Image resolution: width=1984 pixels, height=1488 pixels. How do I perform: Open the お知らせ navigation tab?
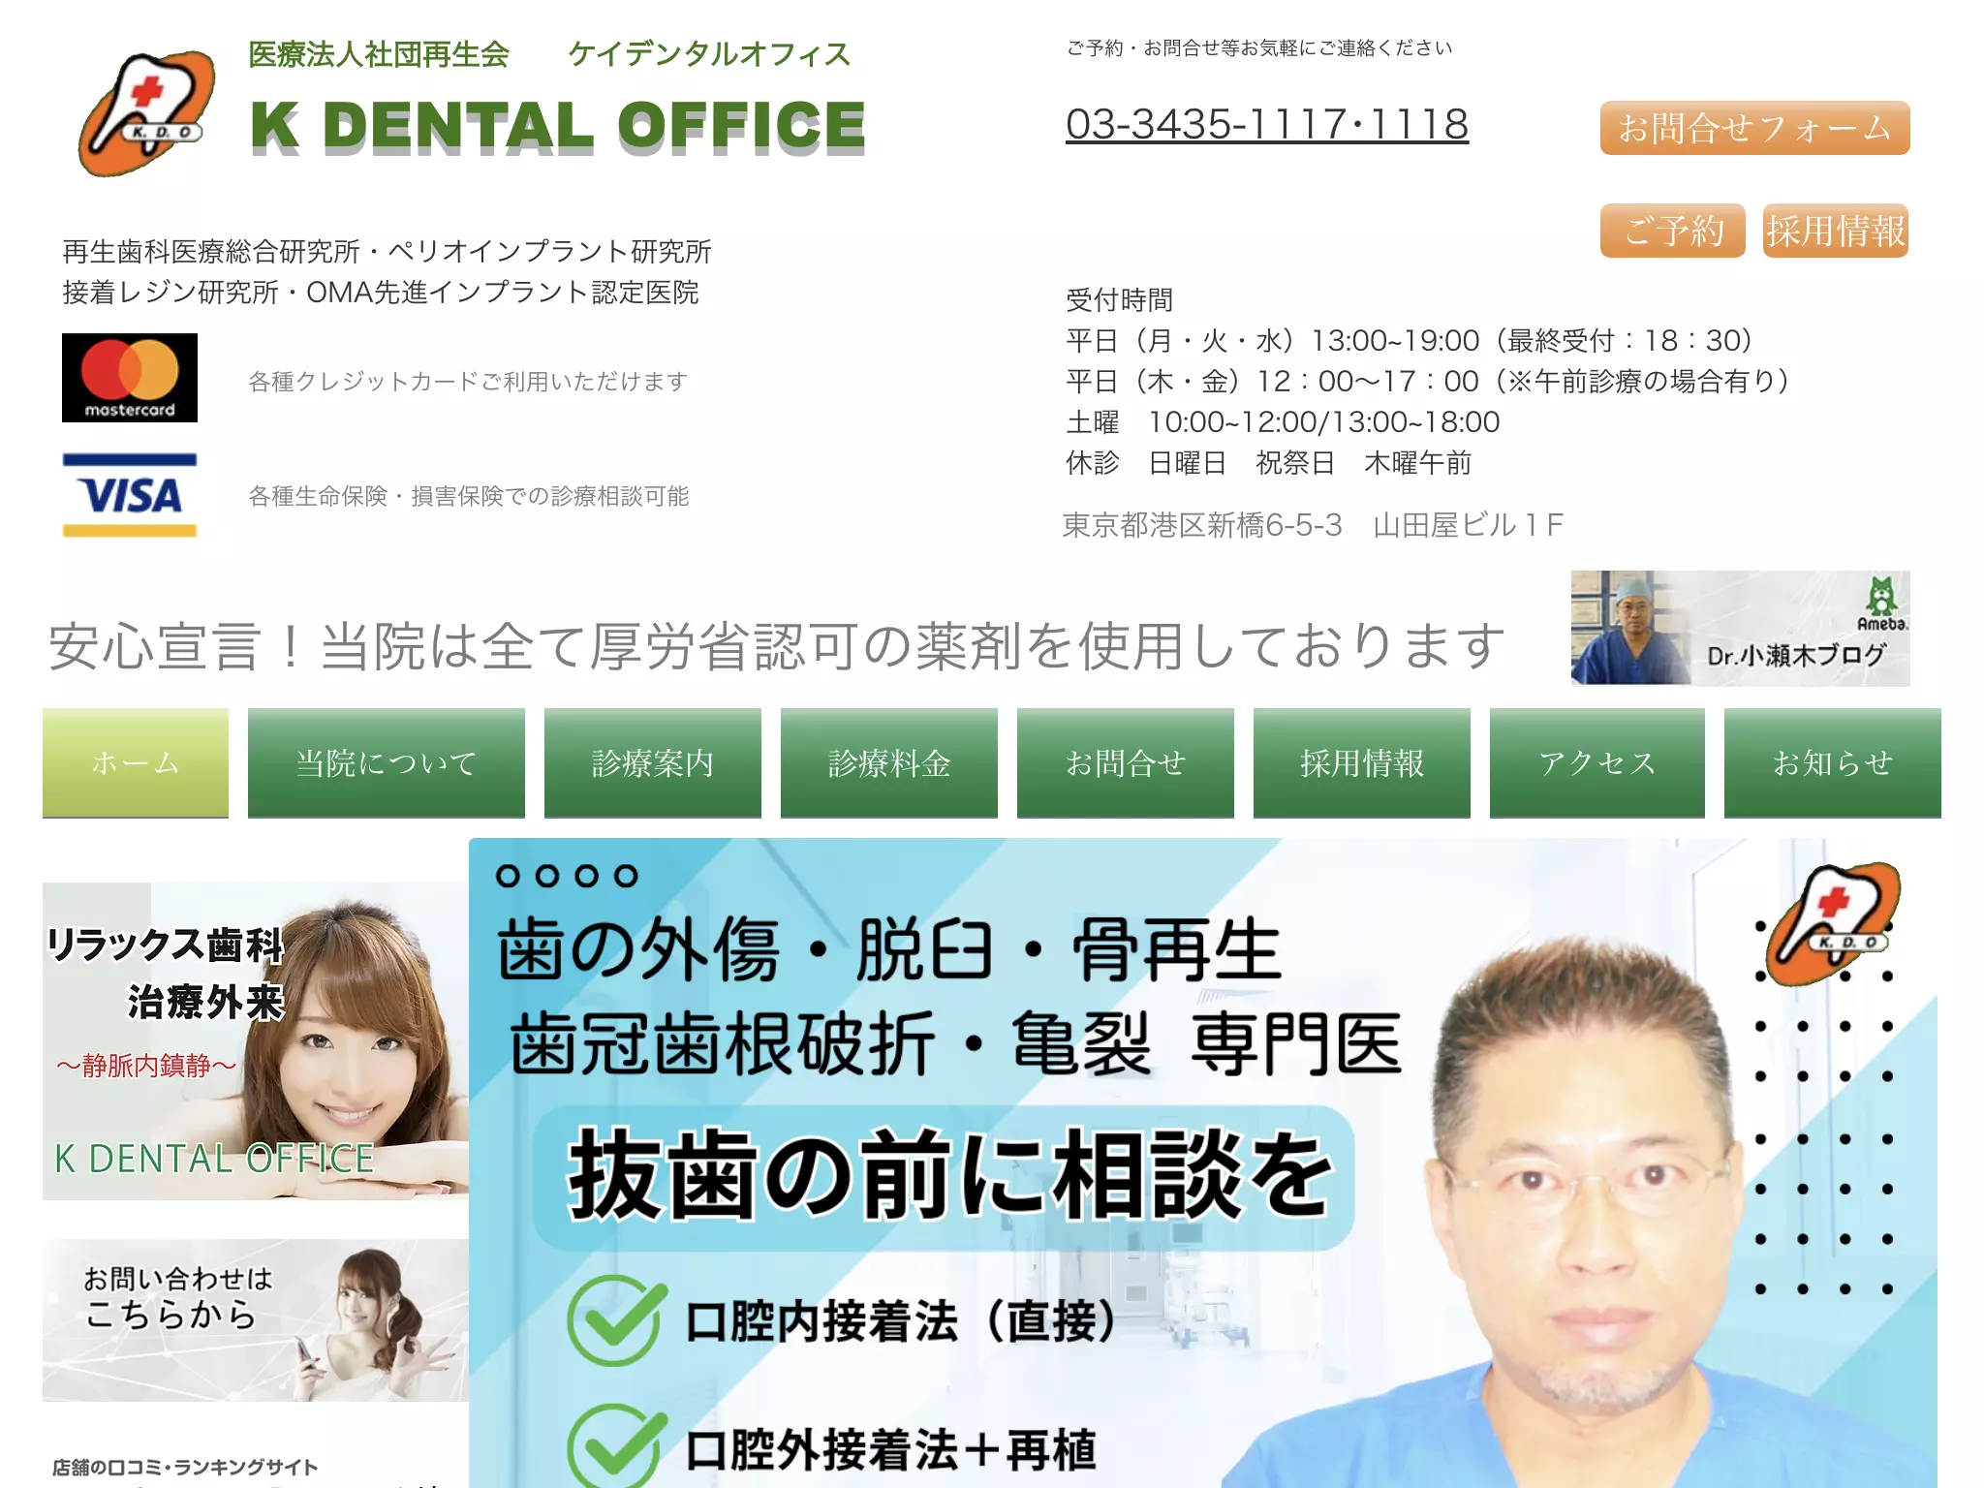(1833, 763)
